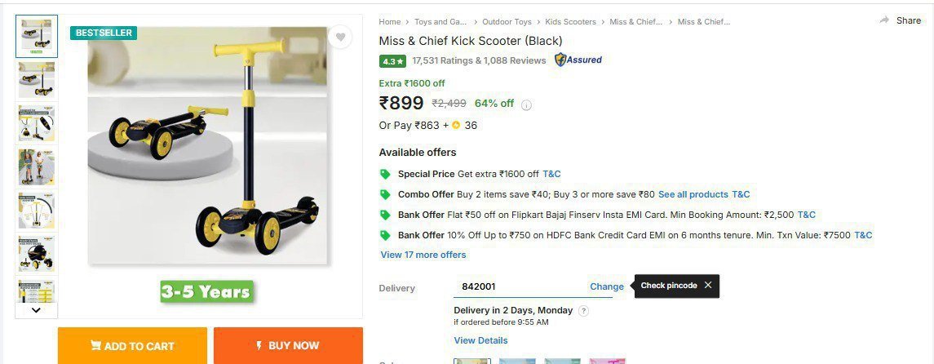Go to Outdoor Toys breadcrumb
This screenshot has width=934, height=364.
pos(507,22)
